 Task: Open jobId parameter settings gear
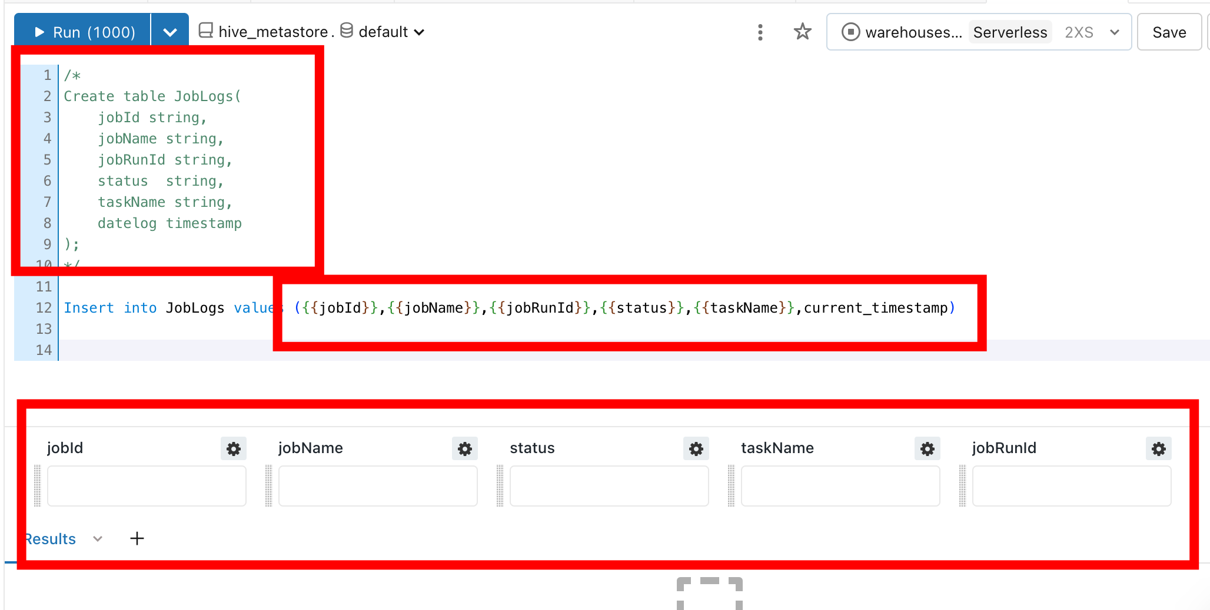(x=234, y=449)
